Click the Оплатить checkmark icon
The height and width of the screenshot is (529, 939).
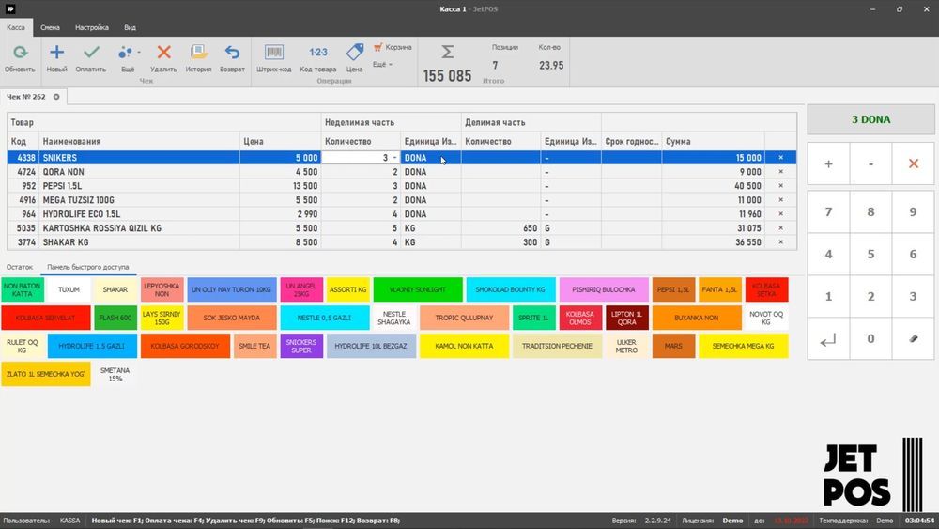[91, 53]
